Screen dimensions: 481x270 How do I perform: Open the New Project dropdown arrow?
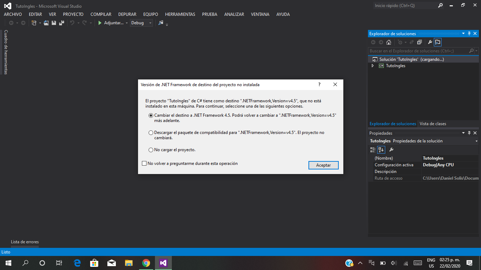(40, 23)
